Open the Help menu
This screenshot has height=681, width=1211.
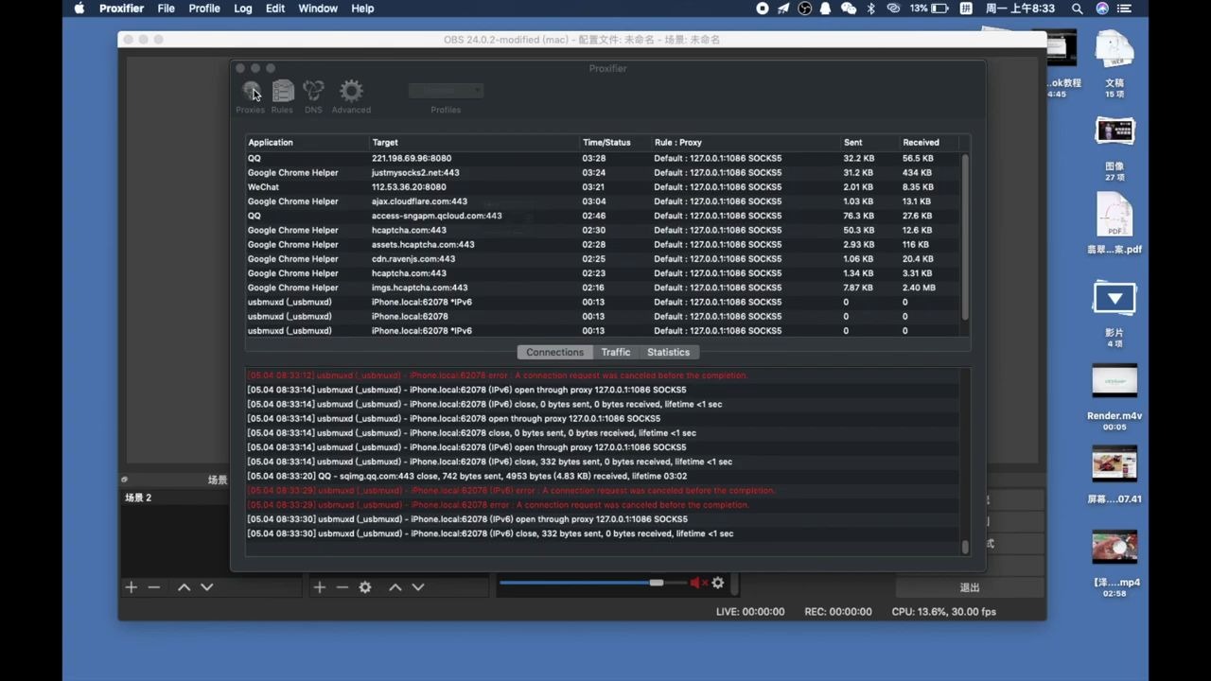tap(362, 9)
